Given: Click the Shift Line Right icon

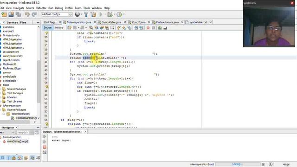Looking at the screenshot, I should (142, 28).
